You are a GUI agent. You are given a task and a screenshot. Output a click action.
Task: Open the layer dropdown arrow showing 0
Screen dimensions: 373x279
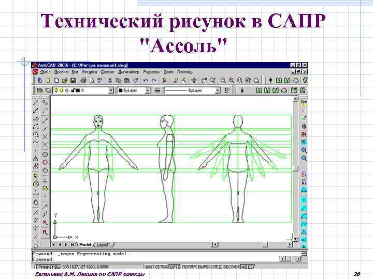[111, 90]
